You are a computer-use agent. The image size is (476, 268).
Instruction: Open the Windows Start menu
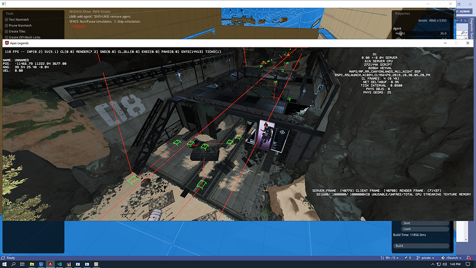[4, 265]
